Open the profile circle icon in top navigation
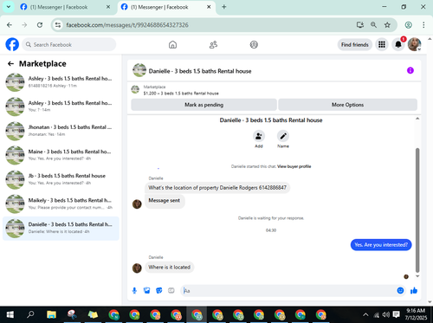433x323 pixels. 254,45
